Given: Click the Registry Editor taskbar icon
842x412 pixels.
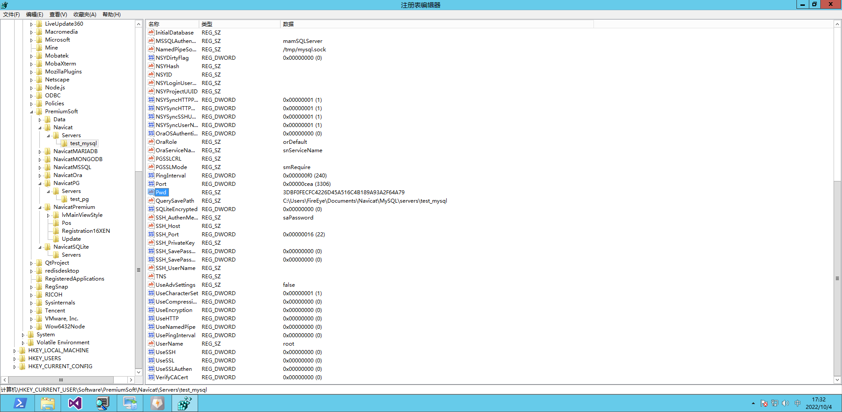Looking at the screenshot, I should 185,403.
